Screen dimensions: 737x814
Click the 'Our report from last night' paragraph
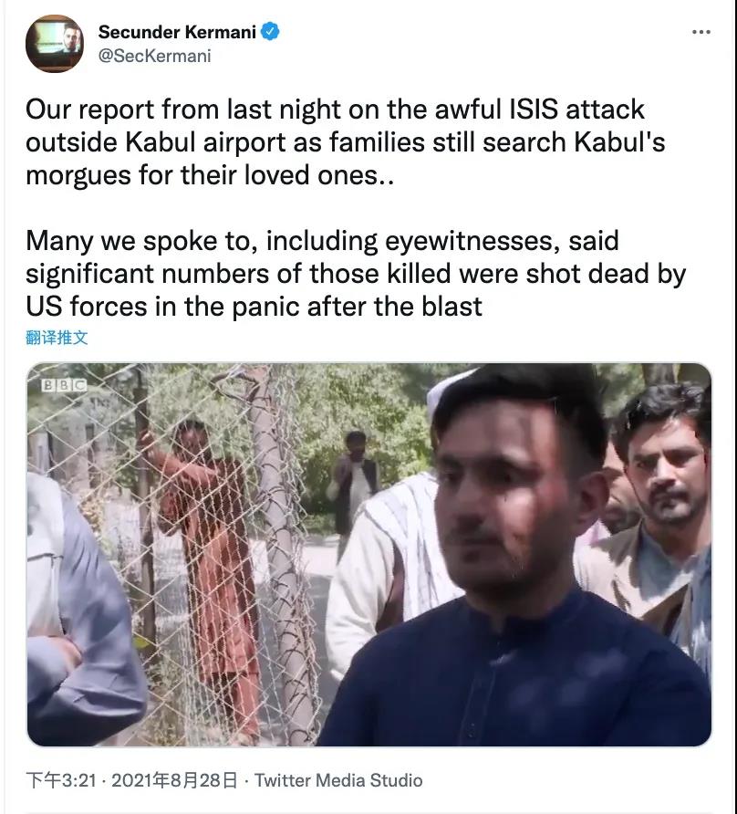click(345, 142)
